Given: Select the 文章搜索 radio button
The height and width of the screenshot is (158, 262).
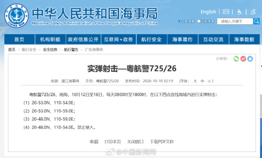Looking at the screenshot, I should pos(179,21).
